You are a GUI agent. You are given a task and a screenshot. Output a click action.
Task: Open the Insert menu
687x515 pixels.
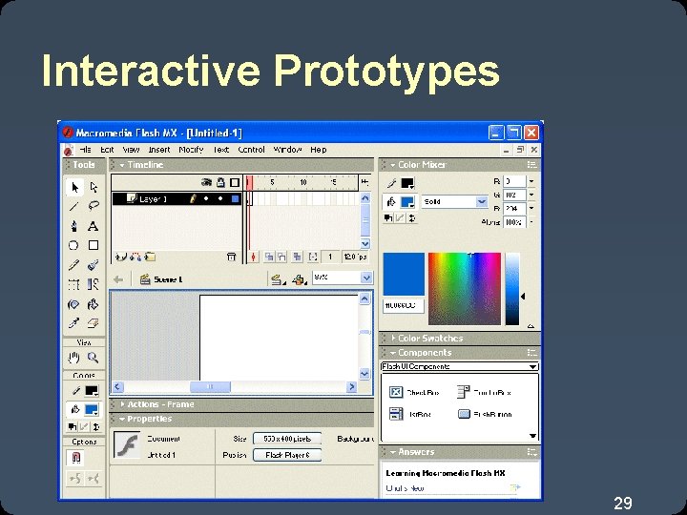(159, 150)
